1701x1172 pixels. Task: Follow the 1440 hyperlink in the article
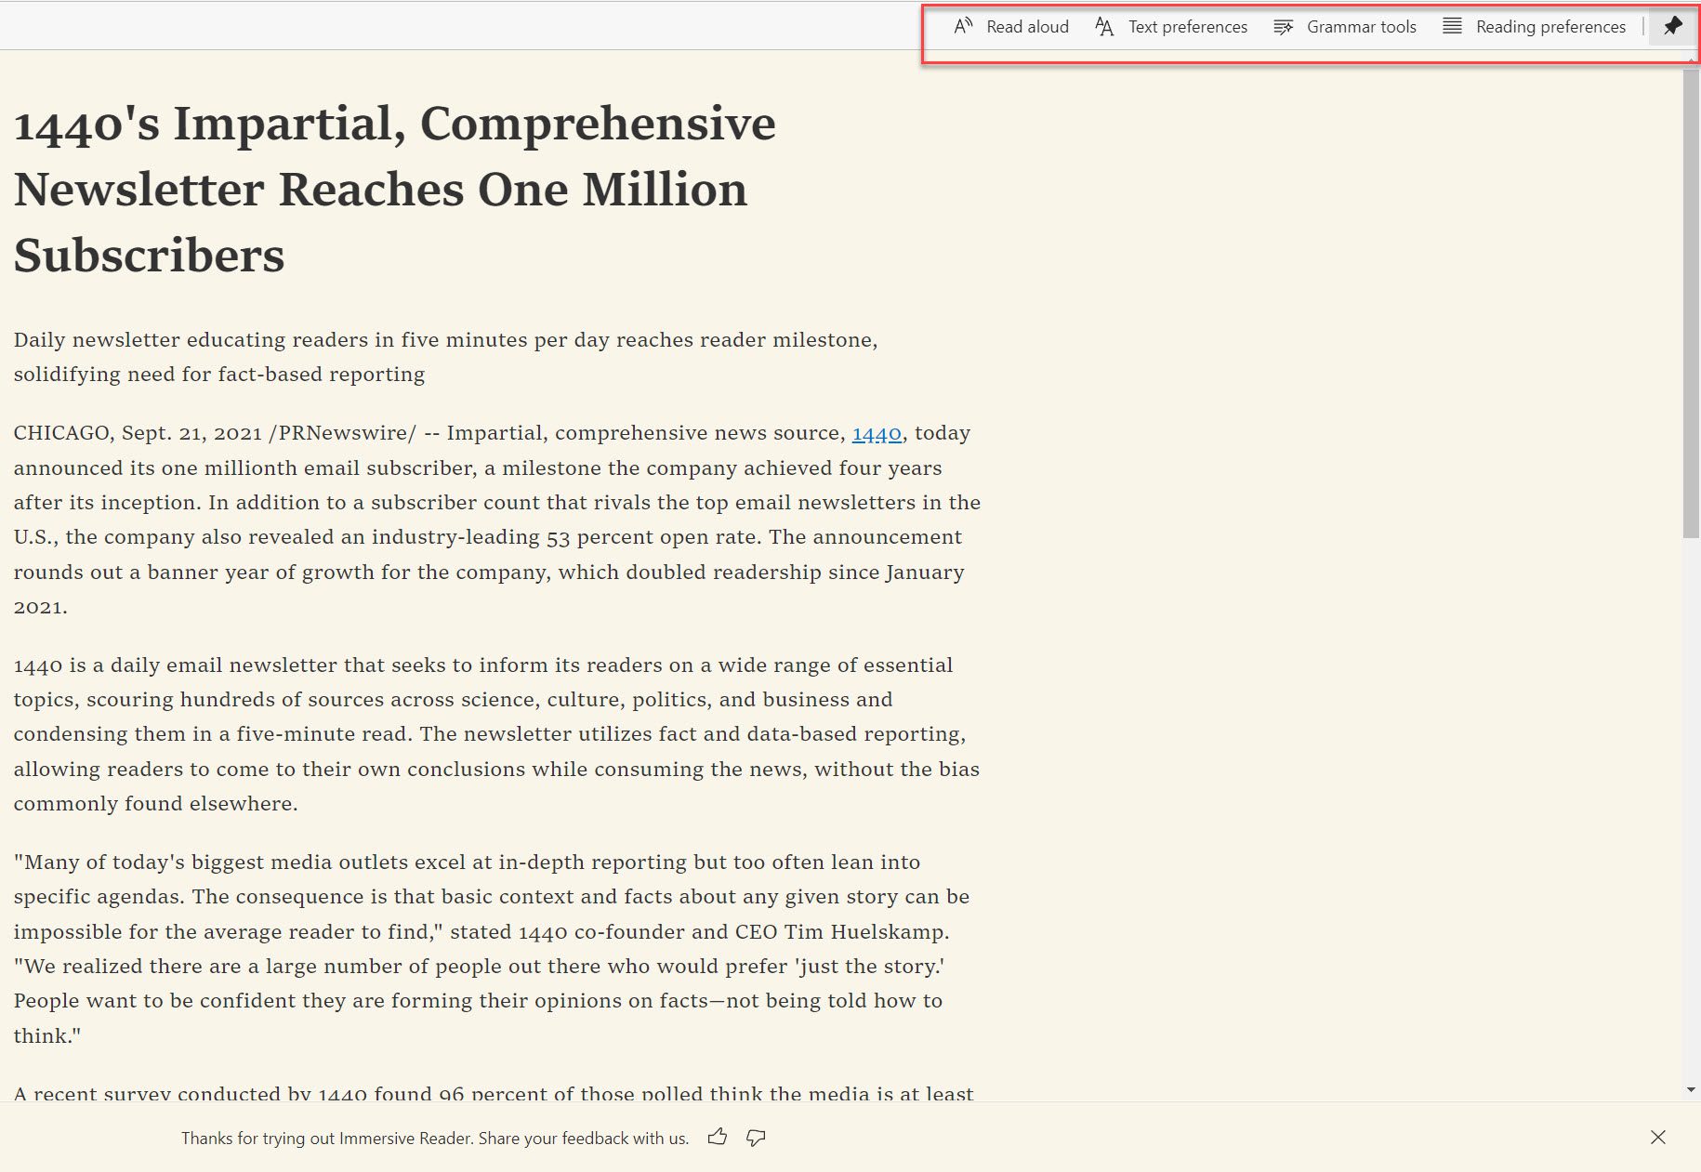(x=877, y=433)
